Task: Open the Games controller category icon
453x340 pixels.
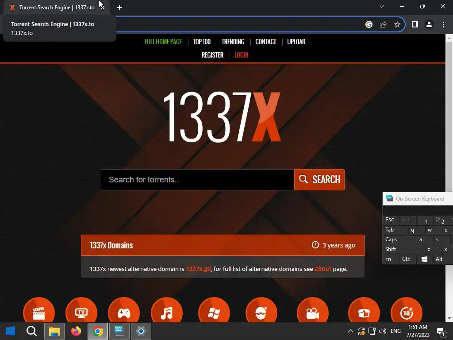Action: tap(124, 311)
